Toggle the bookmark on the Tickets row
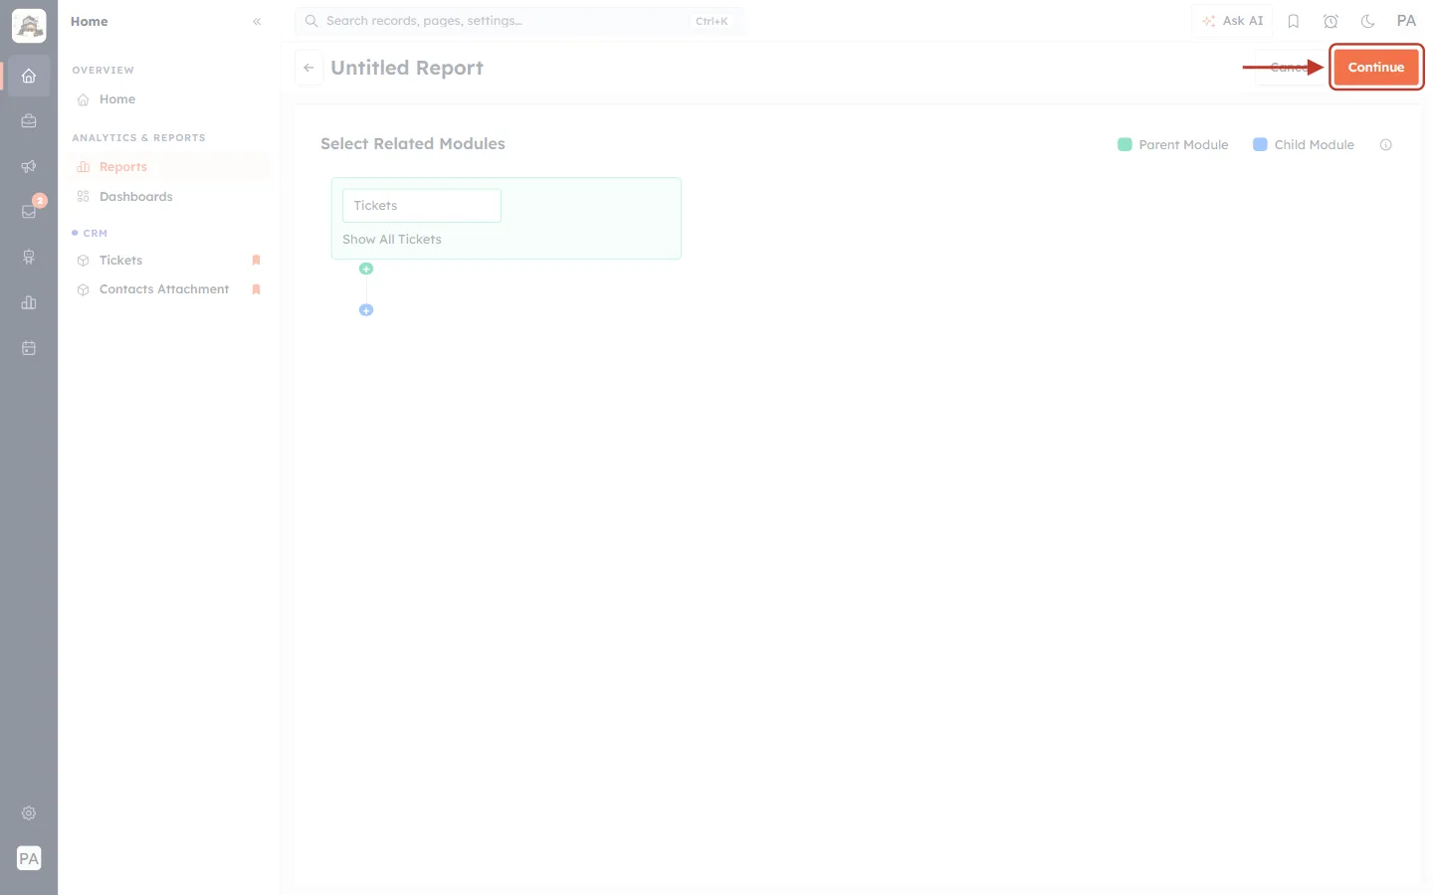The height and width of the screenshot is (895, 1433). (x=256, y=261)
